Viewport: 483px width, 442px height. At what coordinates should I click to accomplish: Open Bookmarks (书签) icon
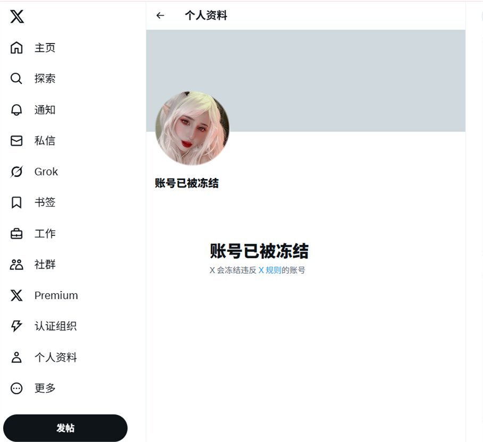pos(16,202)
